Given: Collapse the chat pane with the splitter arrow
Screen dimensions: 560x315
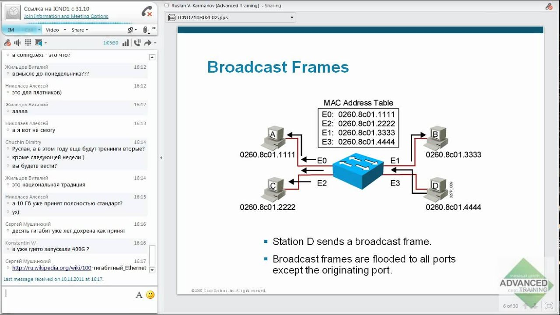Looking at the screenshot, I should 161,157.
